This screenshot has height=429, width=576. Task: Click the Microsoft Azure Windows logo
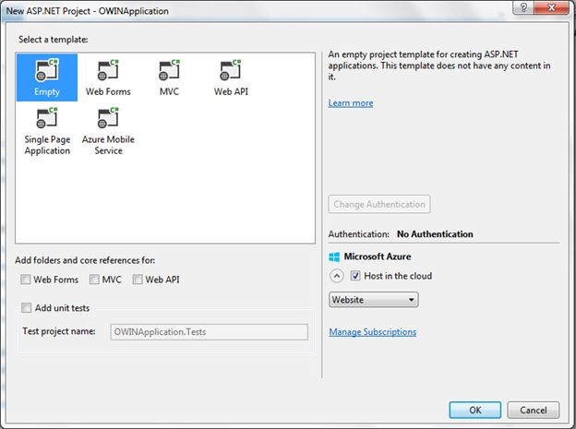coord(334,256)
